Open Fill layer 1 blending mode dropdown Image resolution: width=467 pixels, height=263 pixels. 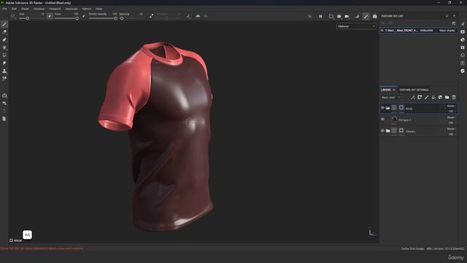(x=451, y=118)
